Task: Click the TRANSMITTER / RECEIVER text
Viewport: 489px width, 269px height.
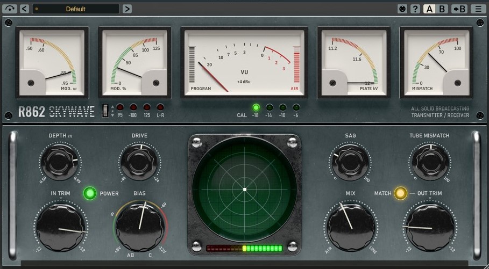Action: click(x=440, y=115)
